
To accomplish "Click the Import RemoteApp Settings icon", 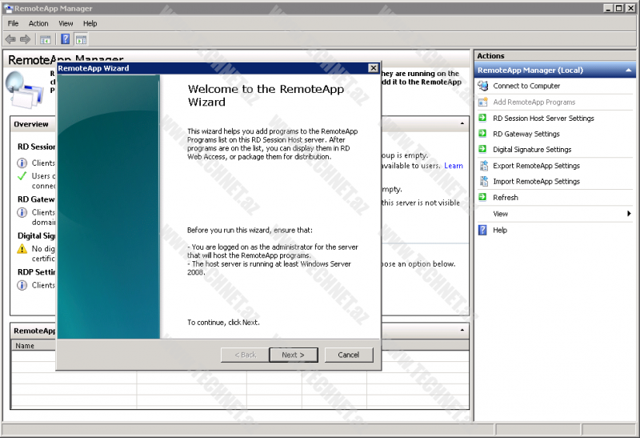I will tap(482, 182).
